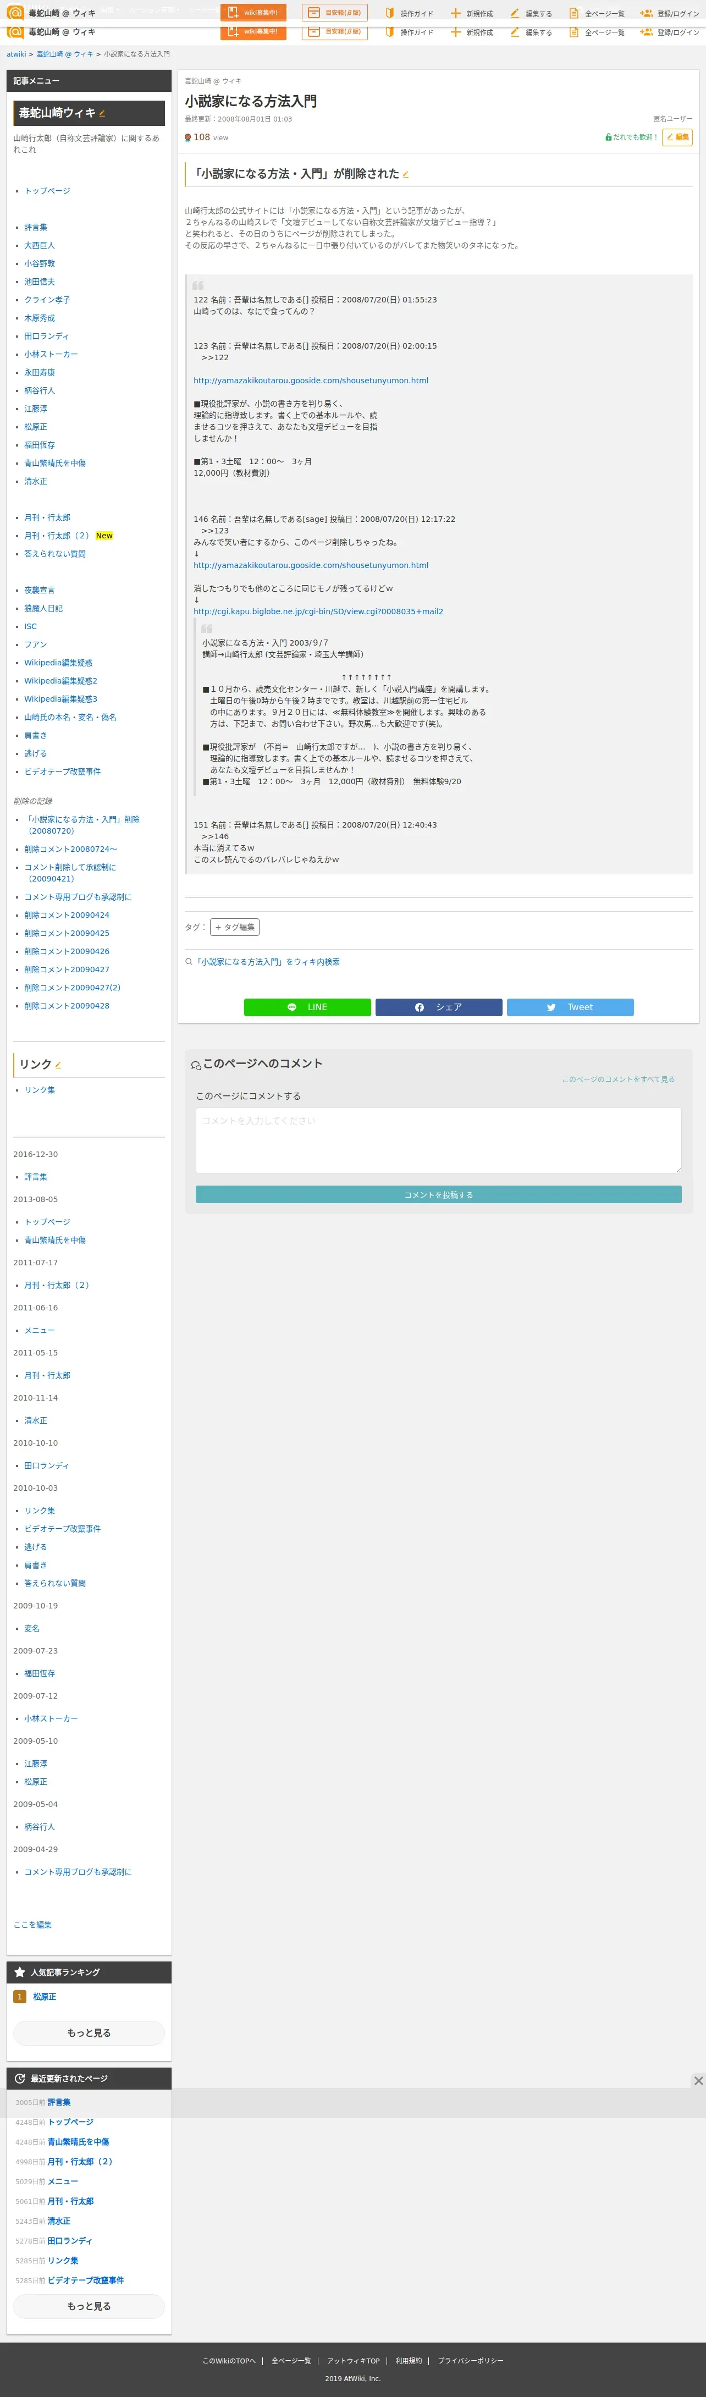Open the 木原秀成 sidebar link
Image resolution: width=706 pixels, height=2397 pixels.
(x=39, y=318)
